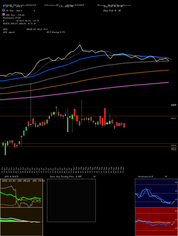178x236 pixels.
Task: Click the 'Day Vol: 0 M' text
Action: (112, 10)
